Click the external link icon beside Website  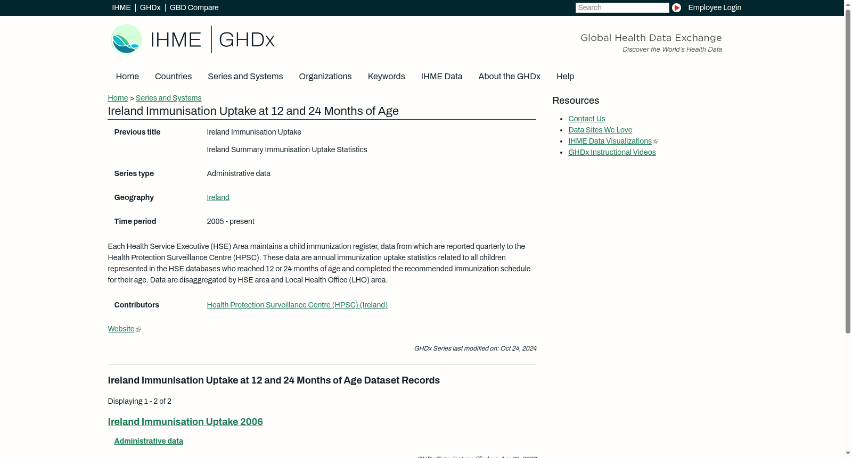click(138, 330)
